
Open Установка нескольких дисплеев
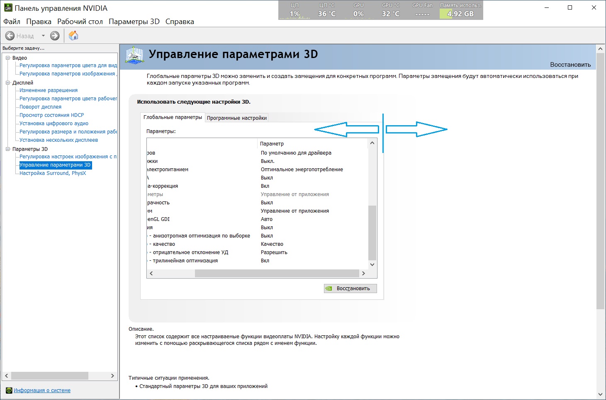[x=58, y=140]
